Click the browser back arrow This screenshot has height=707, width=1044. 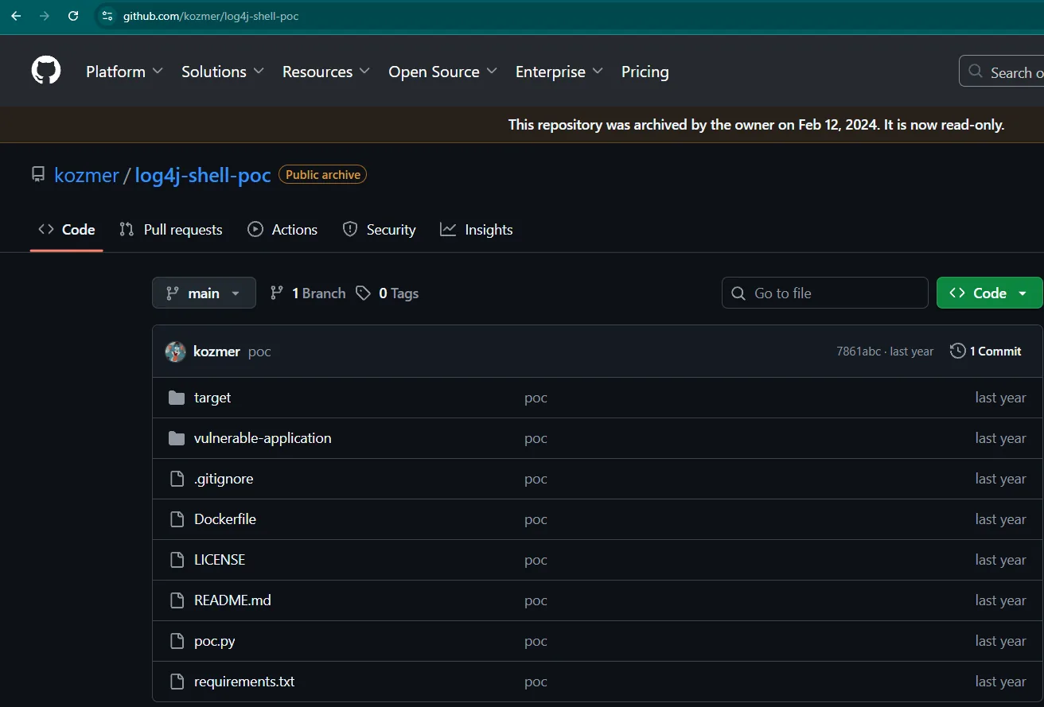point(16,16)
